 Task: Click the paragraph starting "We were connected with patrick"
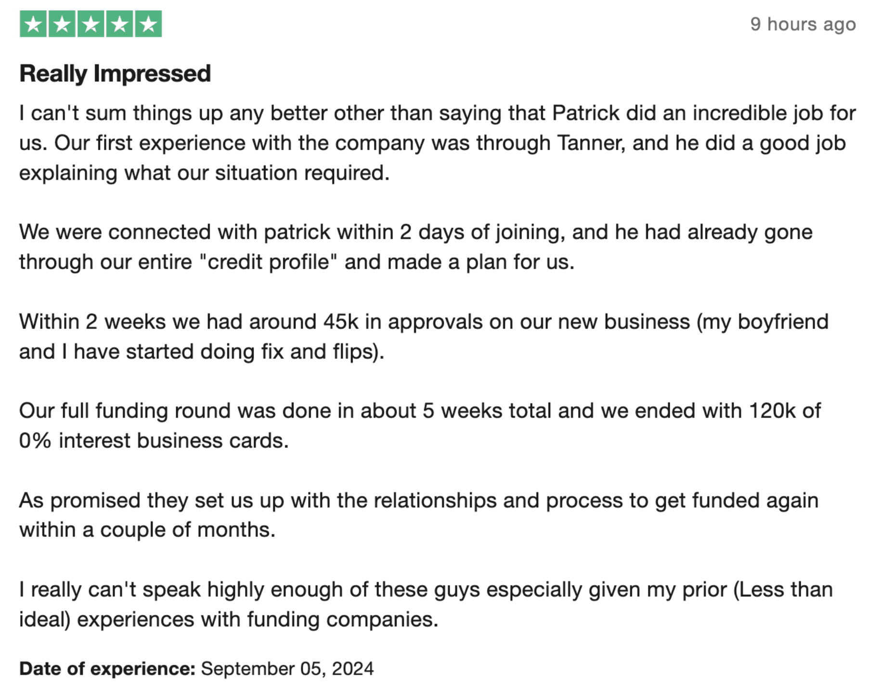click(416, 247)
